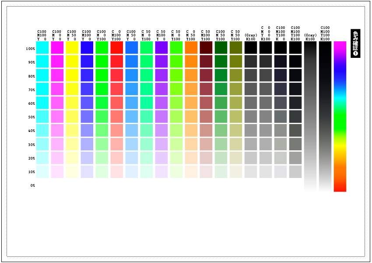372x263 pixels.
Task: Select the 100% orange swatch
Action: tap(191, 47)
